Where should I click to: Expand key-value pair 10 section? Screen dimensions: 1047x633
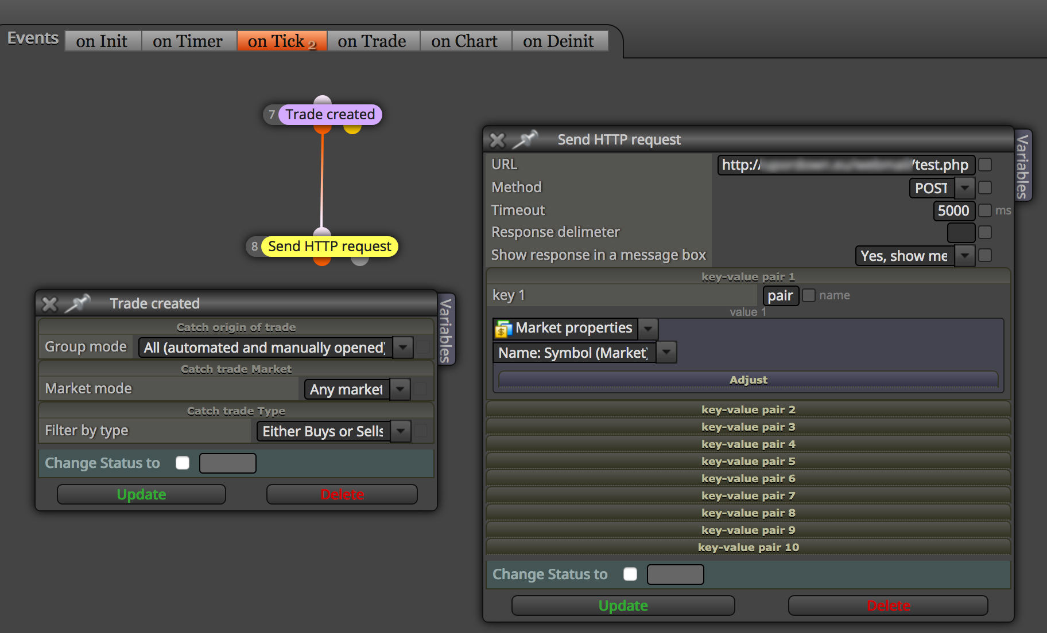pyautogui.click(x=748, y=547)
